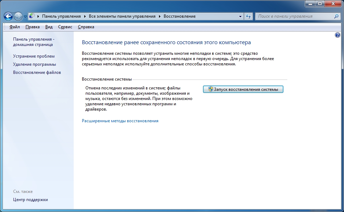Click the Forward navigation arrow button
This screenshot has height=212, width=344.
[18, 16]
